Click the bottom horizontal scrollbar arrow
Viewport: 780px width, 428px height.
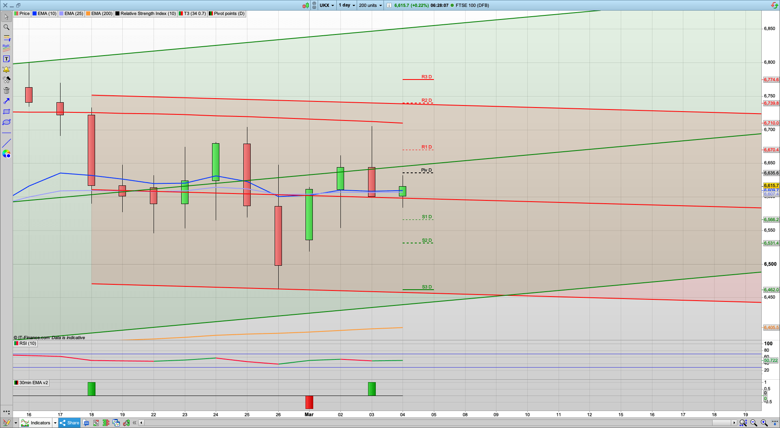[x=141, y=423]
